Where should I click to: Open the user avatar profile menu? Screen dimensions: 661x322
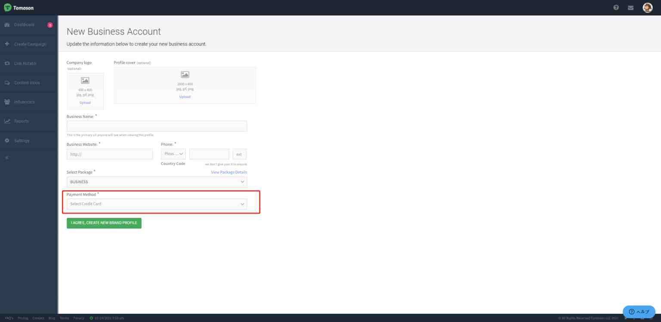point(647,7)
